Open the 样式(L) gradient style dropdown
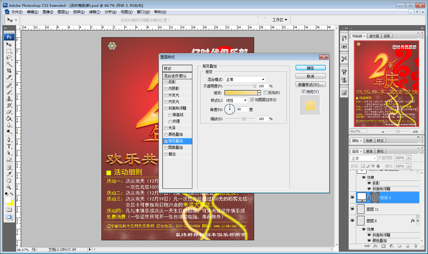 coord(236,100)
